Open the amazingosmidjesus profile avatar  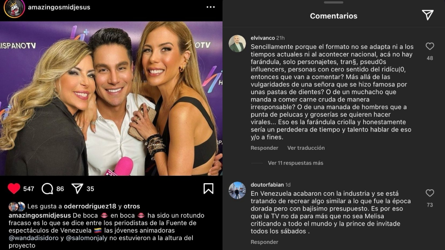tap(14, 8)
